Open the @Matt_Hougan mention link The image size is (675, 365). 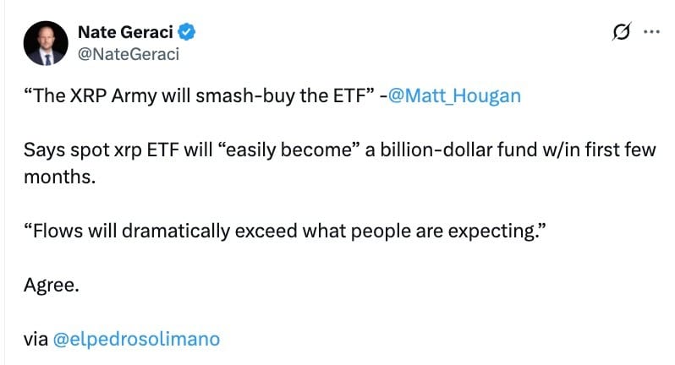(x=458, y=95)
